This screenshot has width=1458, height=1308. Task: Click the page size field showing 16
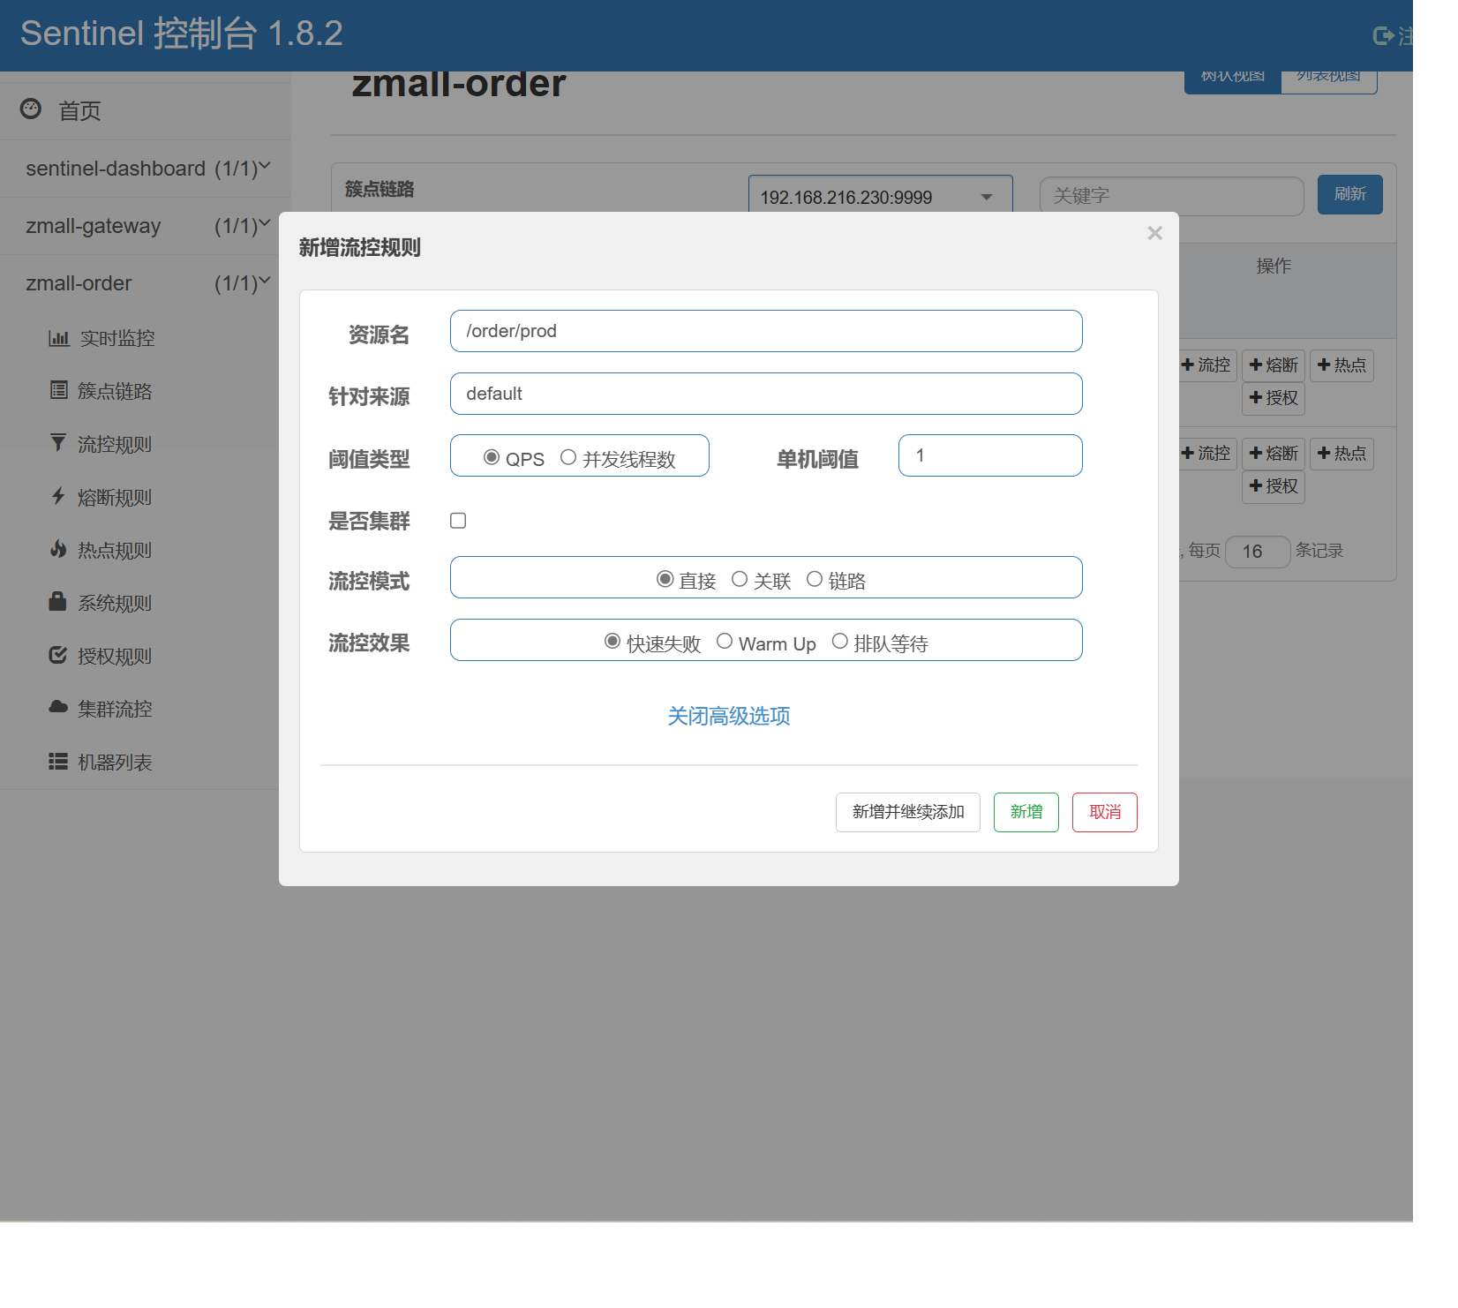coord(1258,552)
